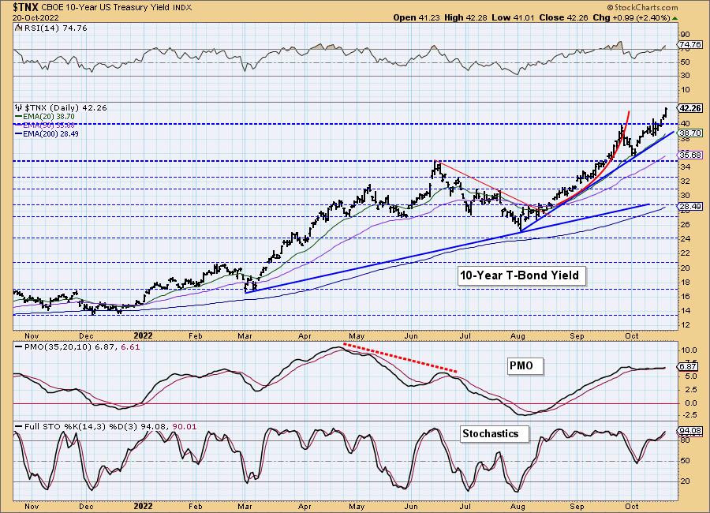Click the 28.49 EMA tag on the axis
This screenshot has width=710, height=513.
[690, 206]
